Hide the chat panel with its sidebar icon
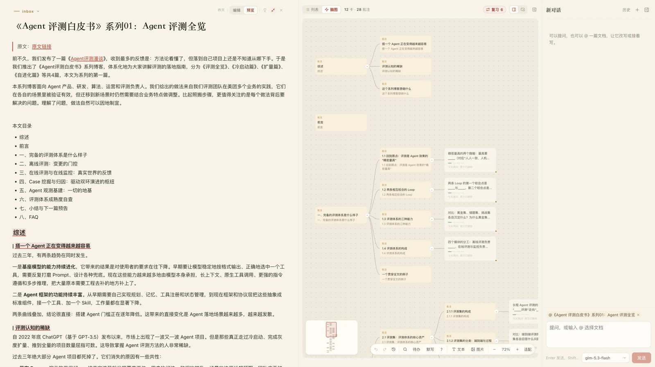Viewport: 655px width, 367px height. [647, 10]
